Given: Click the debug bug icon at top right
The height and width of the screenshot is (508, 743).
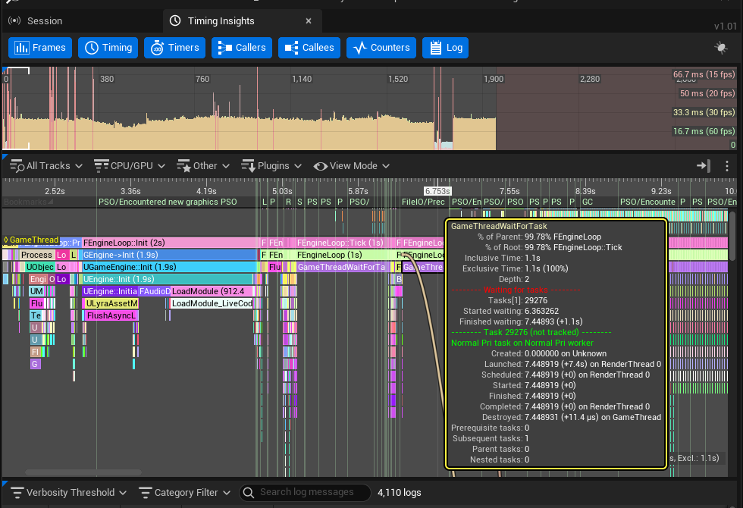Looking at the screenshot, I should coord(721,48).
